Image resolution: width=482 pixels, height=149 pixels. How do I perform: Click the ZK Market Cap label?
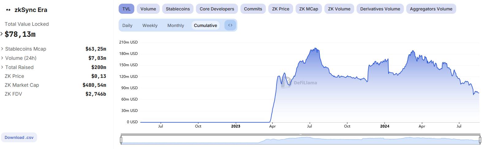point(22,85)
